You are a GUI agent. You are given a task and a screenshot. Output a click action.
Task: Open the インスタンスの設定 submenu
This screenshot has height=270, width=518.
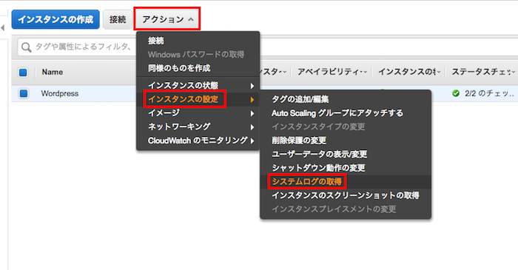pyautogui.click(x=198, y=99)
